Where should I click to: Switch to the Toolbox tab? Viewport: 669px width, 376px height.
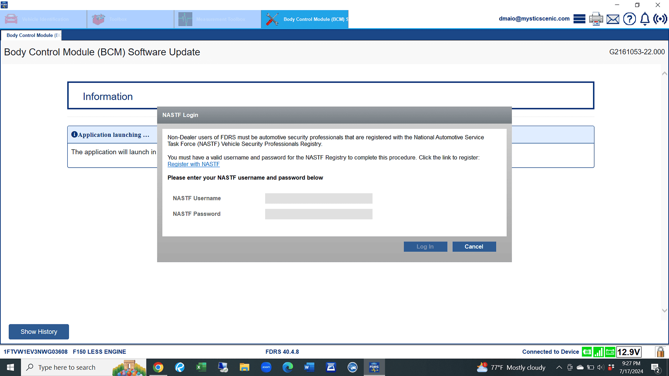(130, 19)
